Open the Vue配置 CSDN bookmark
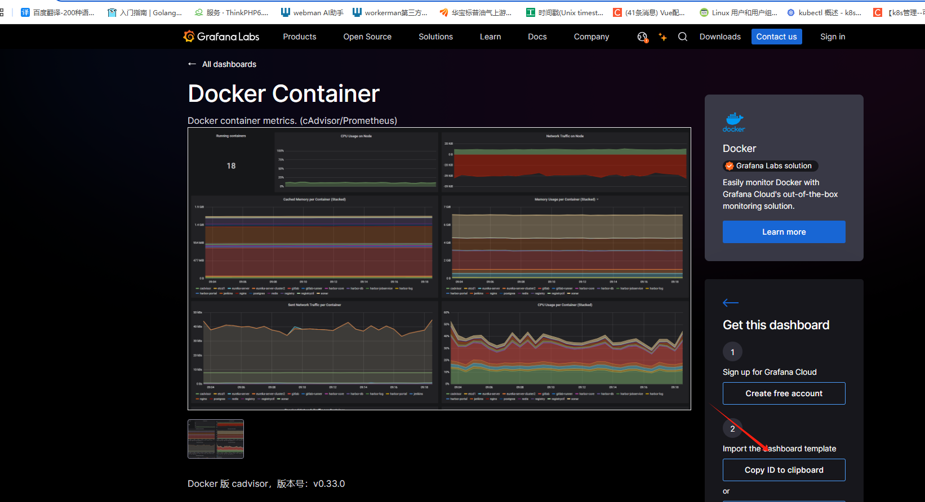The image size is (925, 502). 649,12
